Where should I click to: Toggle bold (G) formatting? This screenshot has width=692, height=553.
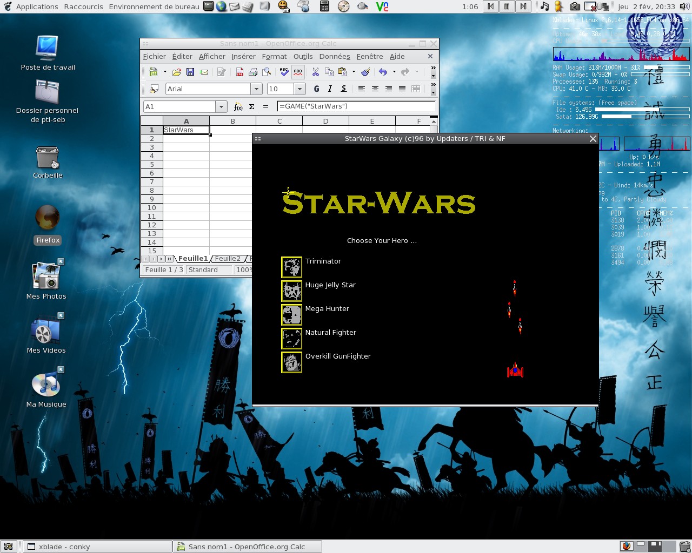coord(317,89)
